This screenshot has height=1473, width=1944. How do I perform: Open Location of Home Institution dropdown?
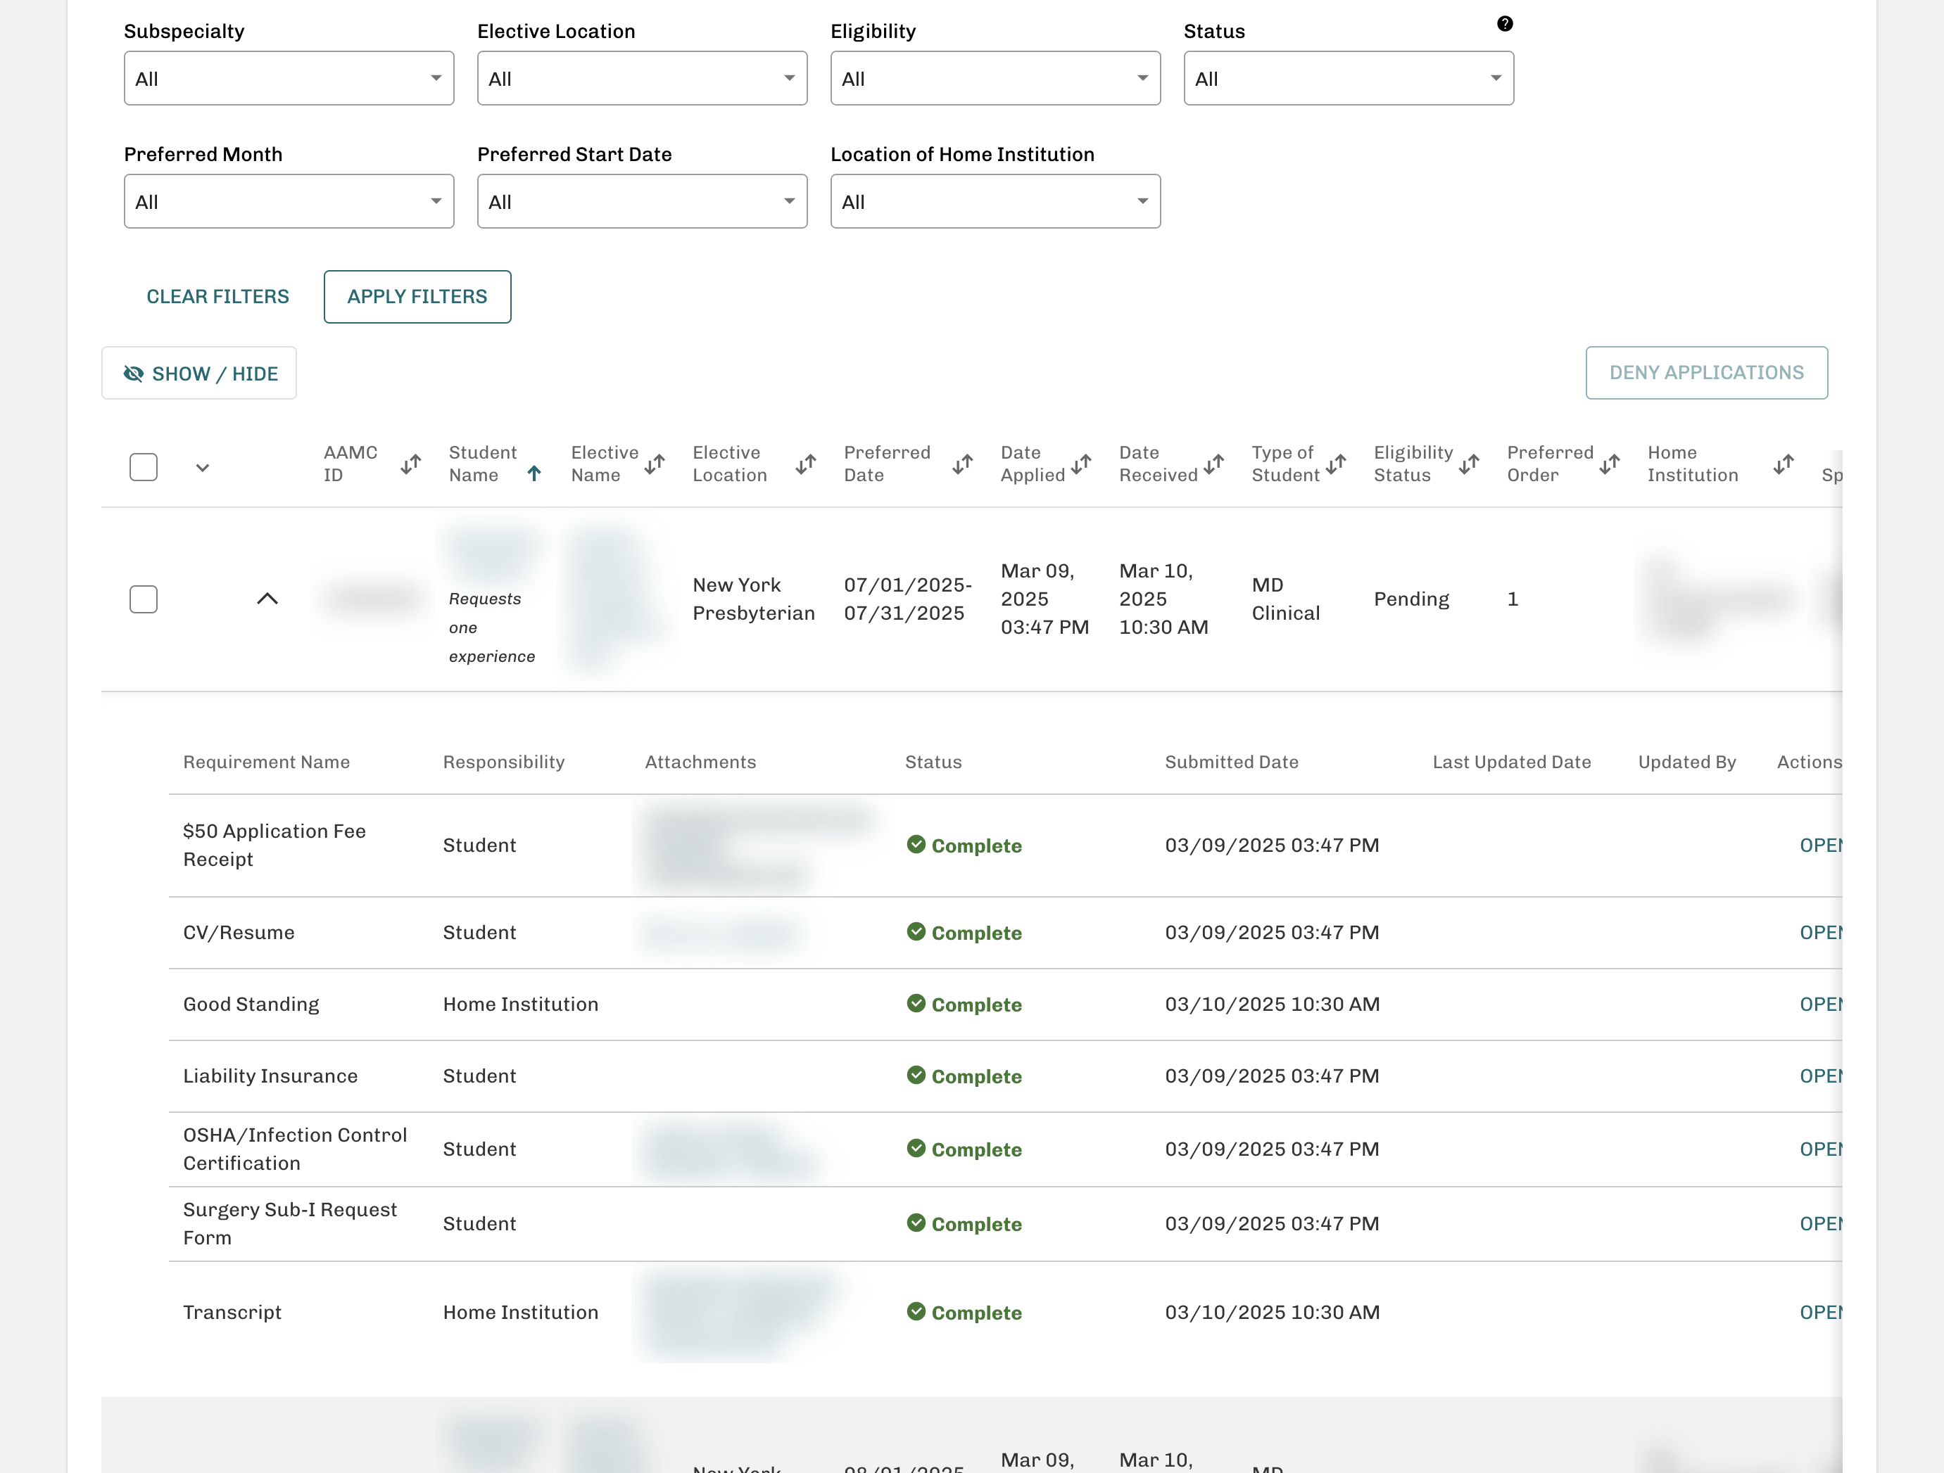coord(996,201)
